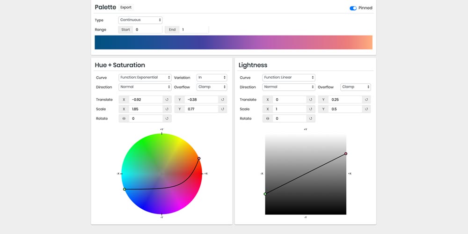
Task: Expand the Variation dropdown
Action: pos(212,78)
